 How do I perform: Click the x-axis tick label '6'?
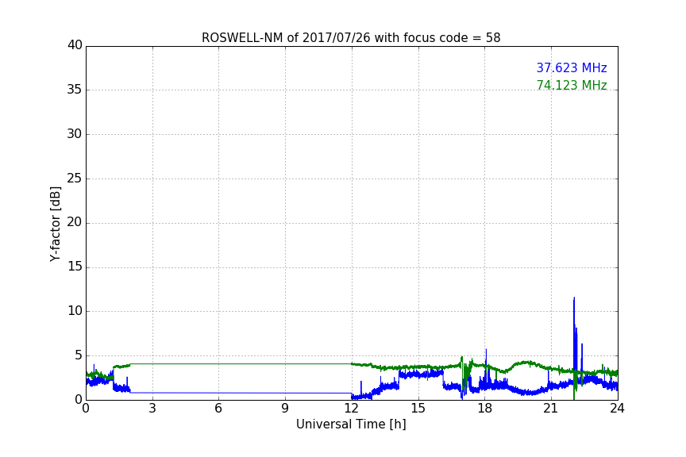(x=218, y=409)
